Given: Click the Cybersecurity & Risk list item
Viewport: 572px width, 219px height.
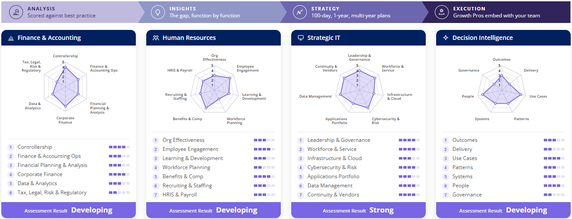Looking at the screenshot, I should coord(332,167).
